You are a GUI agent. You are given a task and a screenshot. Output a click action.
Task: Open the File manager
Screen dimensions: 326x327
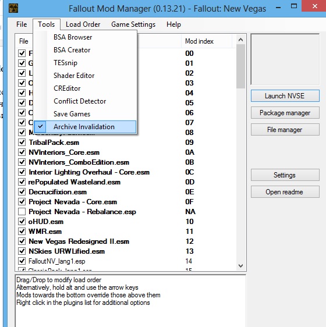coord(285,130)
